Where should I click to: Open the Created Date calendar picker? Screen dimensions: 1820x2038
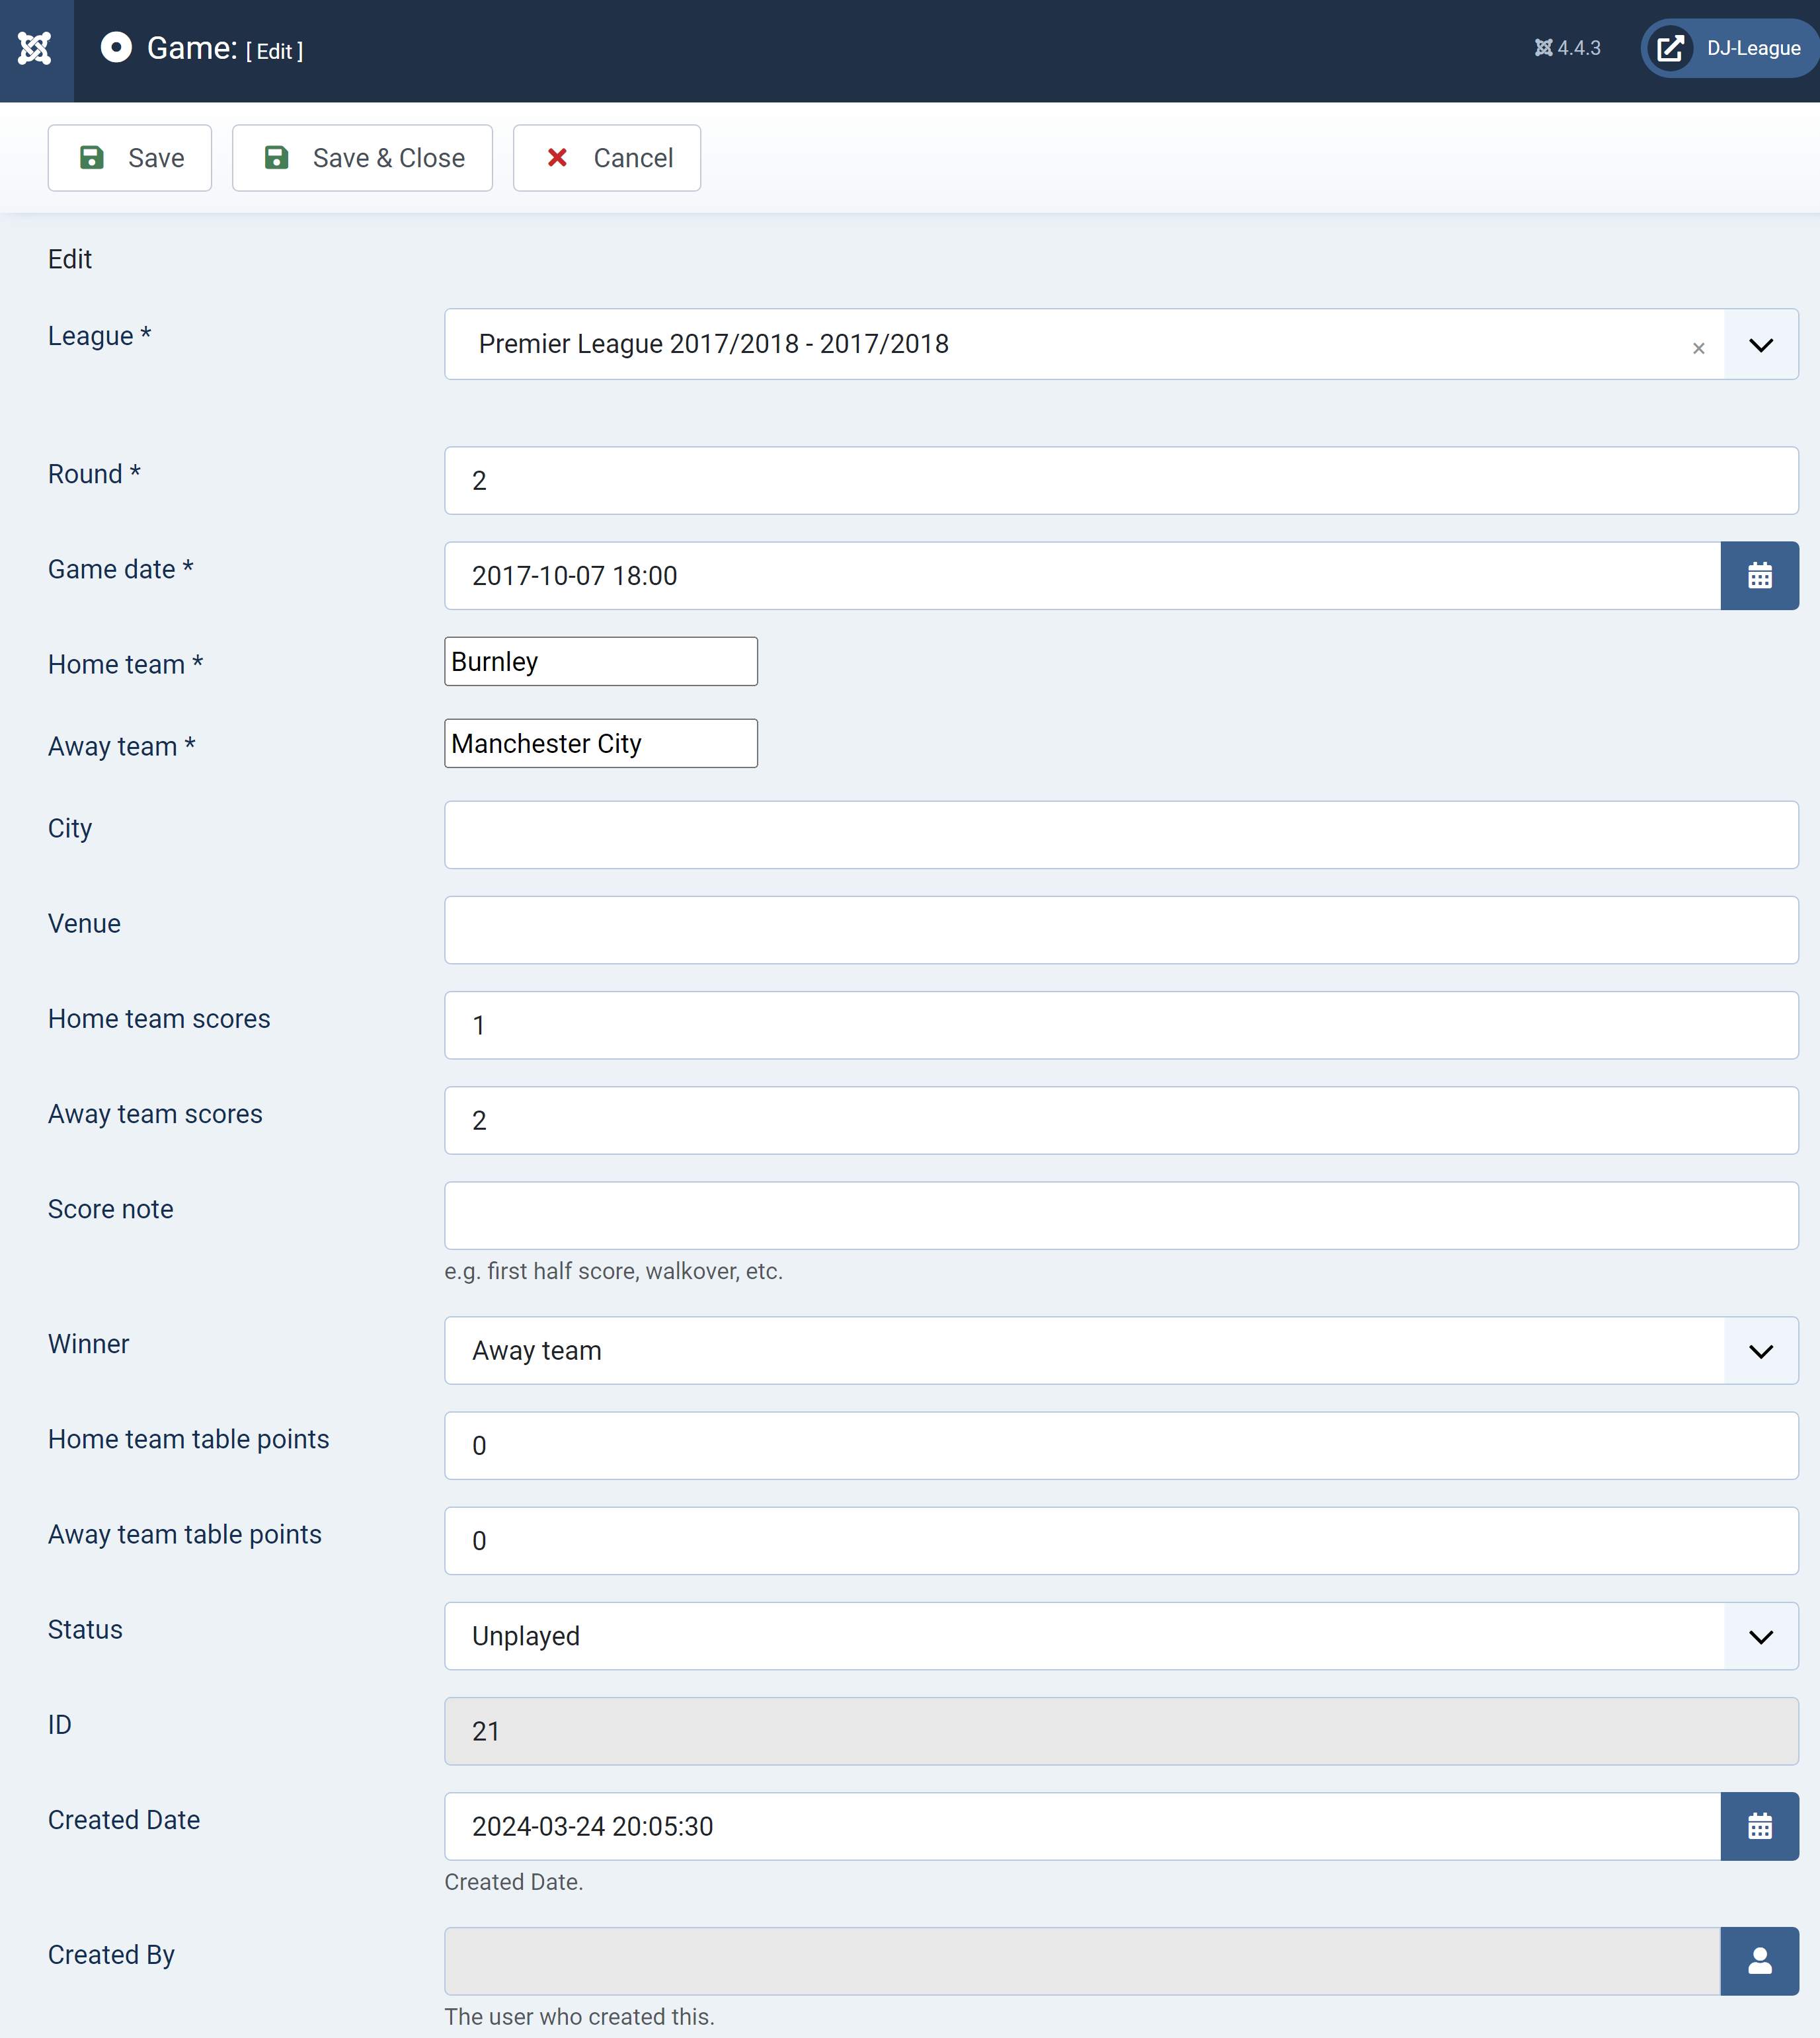pos(1759,1826)
